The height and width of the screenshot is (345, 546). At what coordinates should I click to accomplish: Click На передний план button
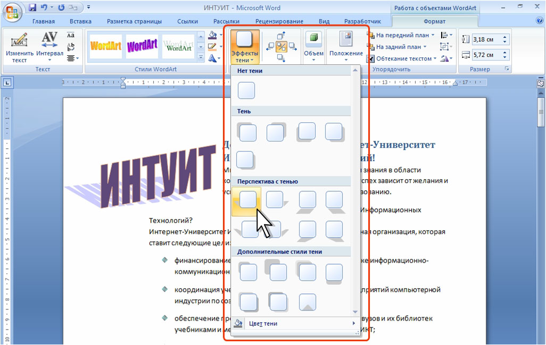coord(401,35)
